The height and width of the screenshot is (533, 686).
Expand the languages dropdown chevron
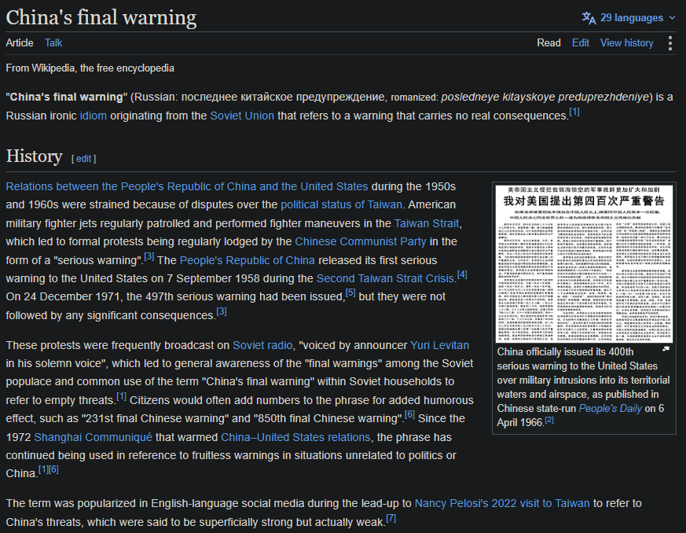pos(672,18)
